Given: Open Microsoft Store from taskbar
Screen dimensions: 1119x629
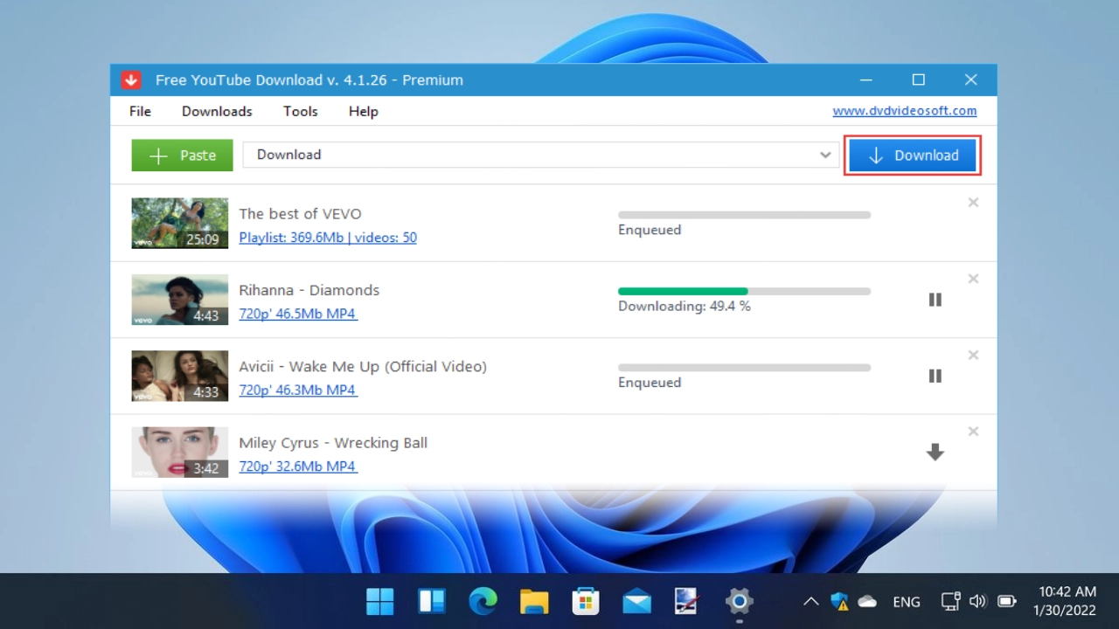Looking at the screenshot, I should (x=586, y=601).
